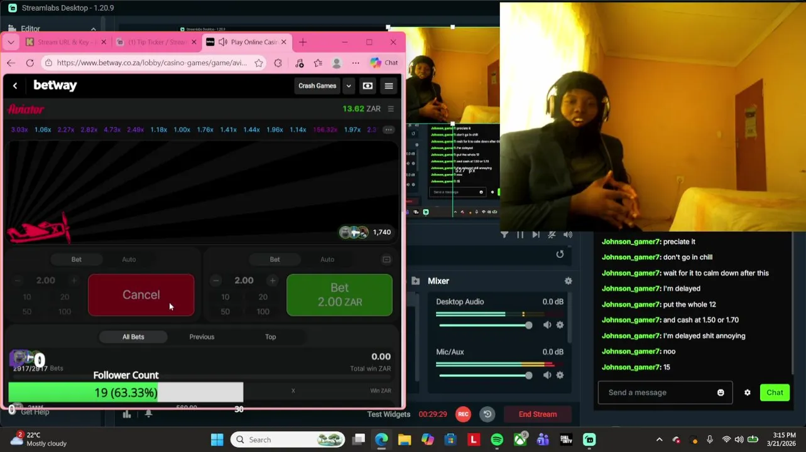The width and height of the screenshot is (806, 452).
Task: Expand the Crash Games dropdown arrow
Action: pyautogui.click(x=349, y=86)
